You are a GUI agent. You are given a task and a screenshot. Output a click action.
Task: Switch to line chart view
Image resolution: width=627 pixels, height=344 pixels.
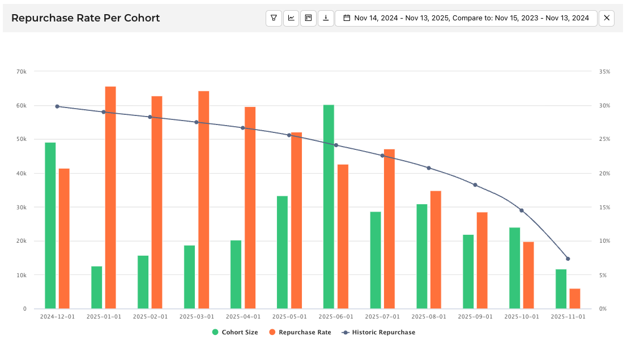291,18
